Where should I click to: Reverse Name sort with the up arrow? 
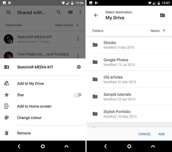pos(164,31)
